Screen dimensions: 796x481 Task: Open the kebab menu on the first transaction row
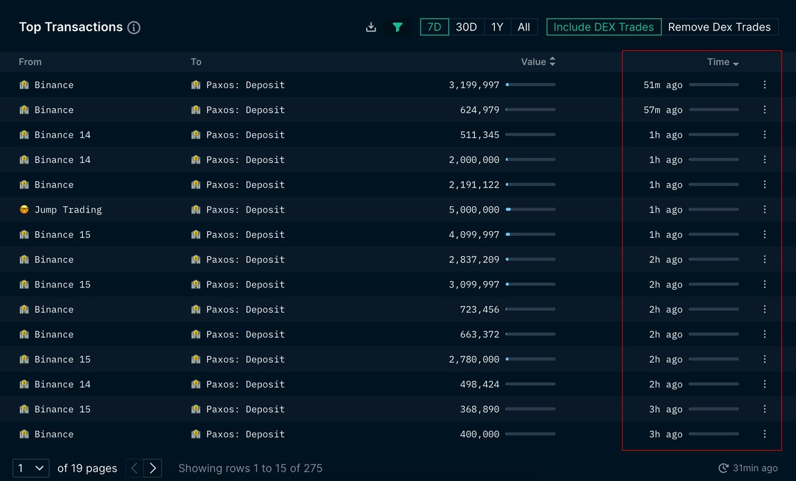click(x=764, y=85)
